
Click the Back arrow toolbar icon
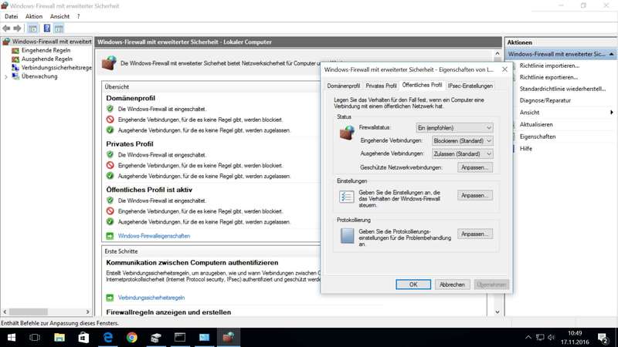pos(6,29)
